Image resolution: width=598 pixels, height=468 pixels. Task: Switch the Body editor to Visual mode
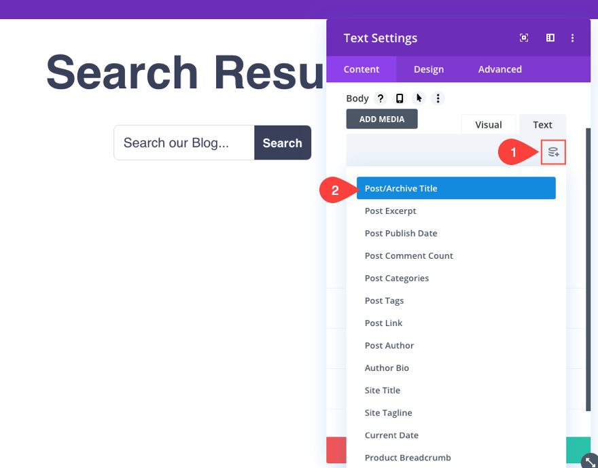coord(488,124)
